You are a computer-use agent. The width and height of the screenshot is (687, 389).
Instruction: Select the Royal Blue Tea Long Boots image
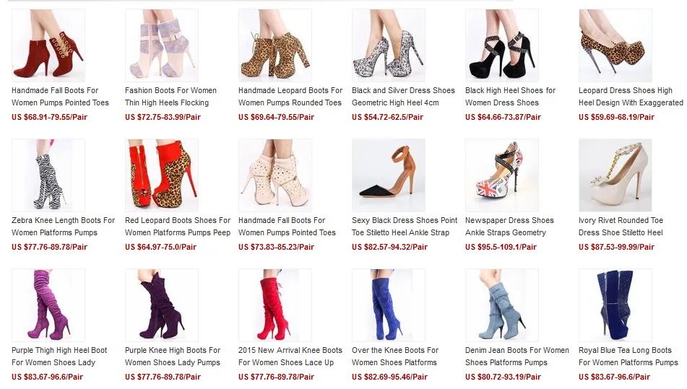[x=615, y=305]
